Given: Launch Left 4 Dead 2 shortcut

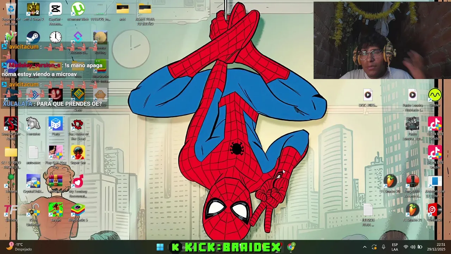Looking at the screenshot, I should pos(33,9).
